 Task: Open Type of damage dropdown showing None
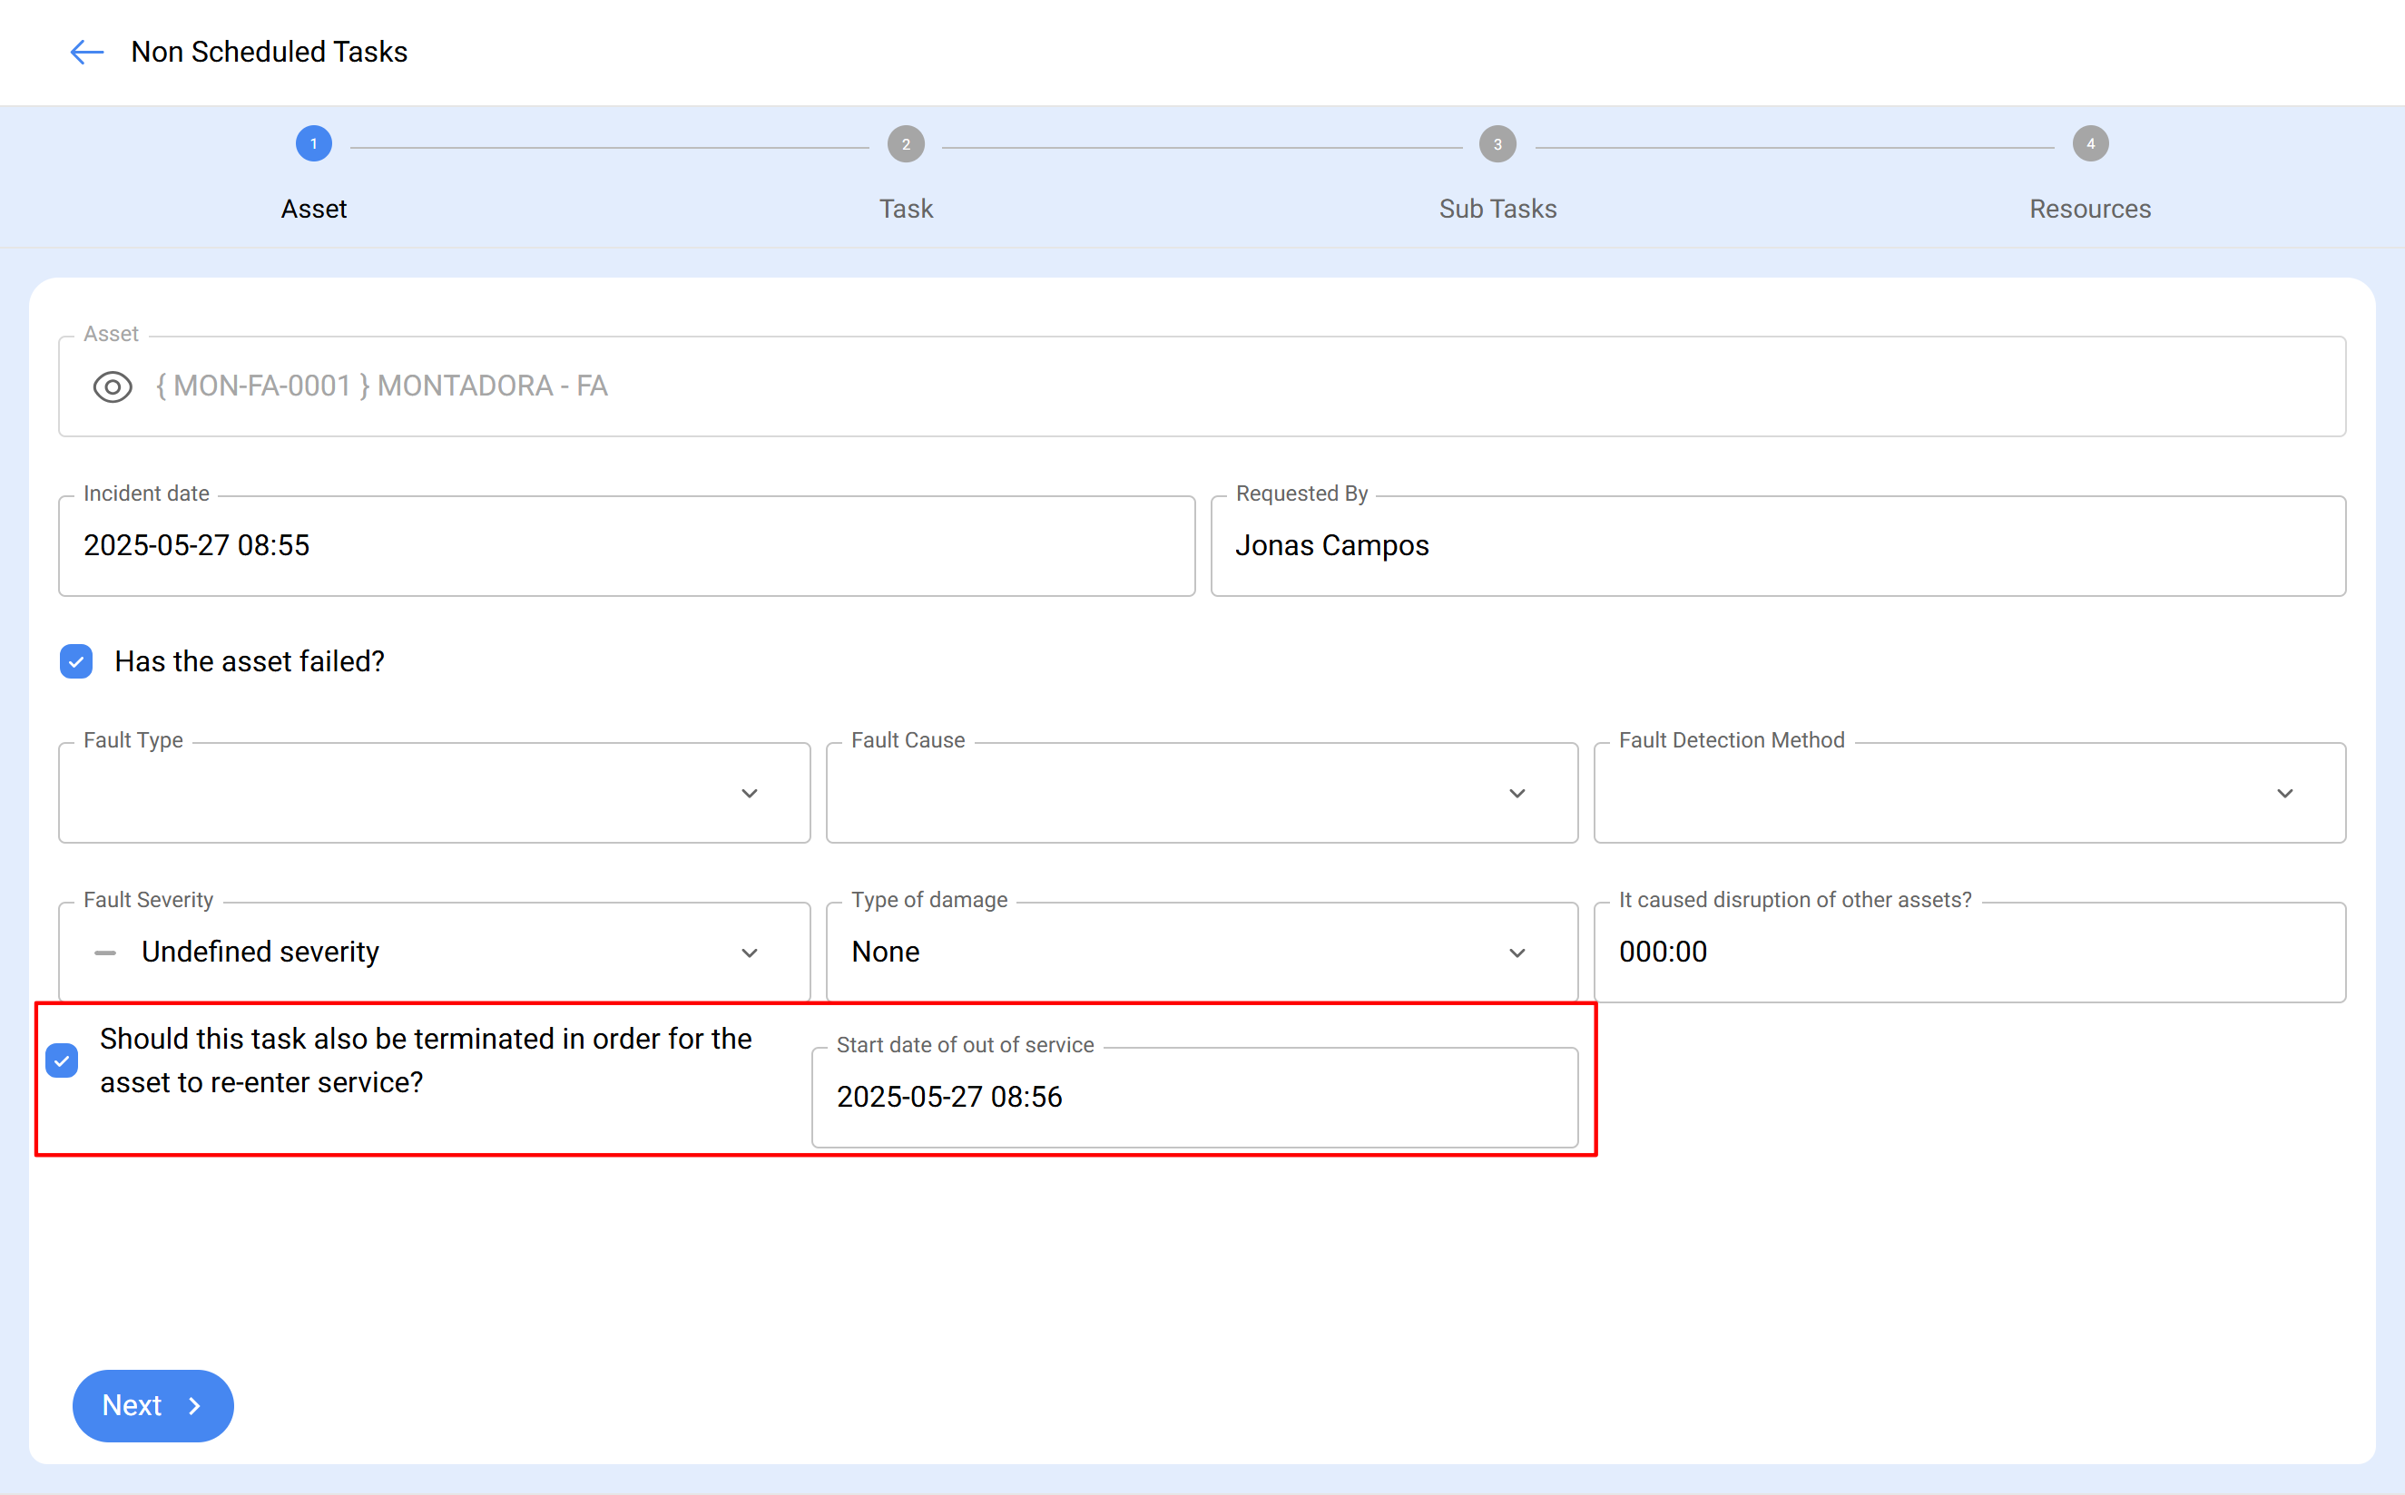1518,953
